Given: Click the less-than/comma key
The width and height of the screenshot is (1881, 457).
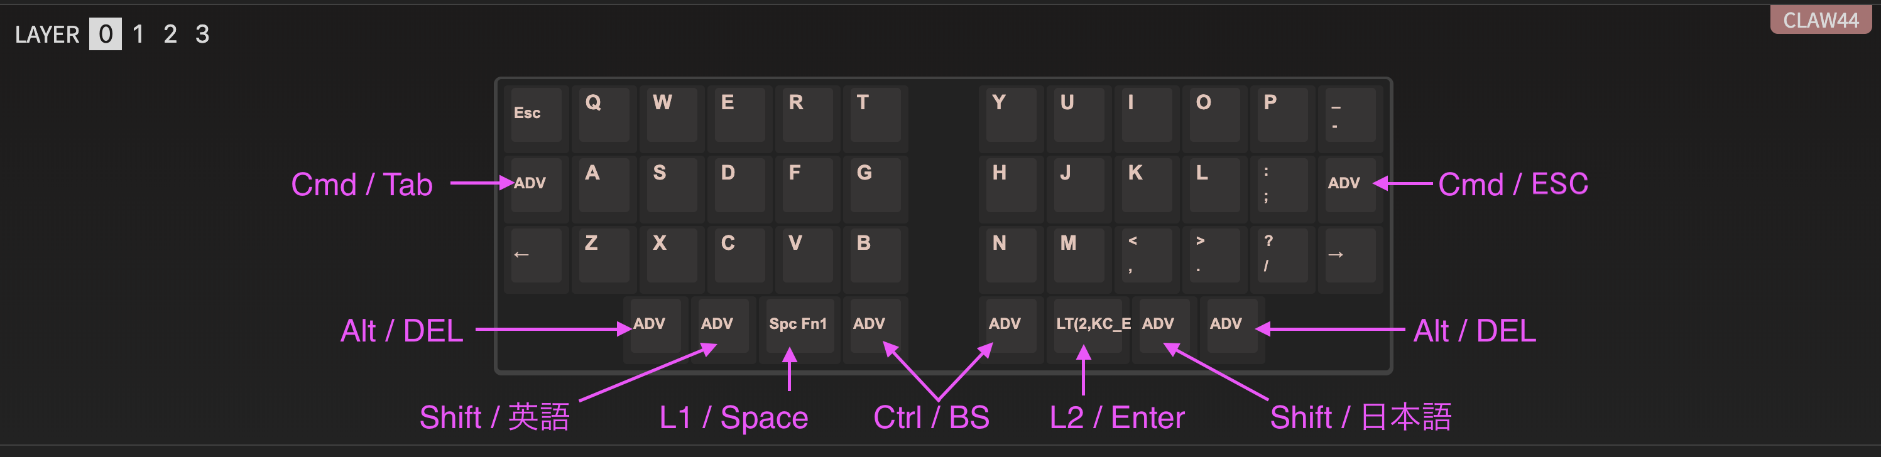Looking at the screenshot, I should point(1146,255).
